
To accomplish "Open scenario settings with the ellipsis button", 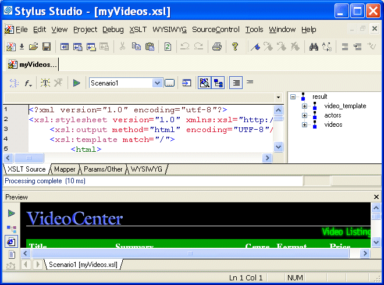I will pyautogui.click(x=169, y=83).
